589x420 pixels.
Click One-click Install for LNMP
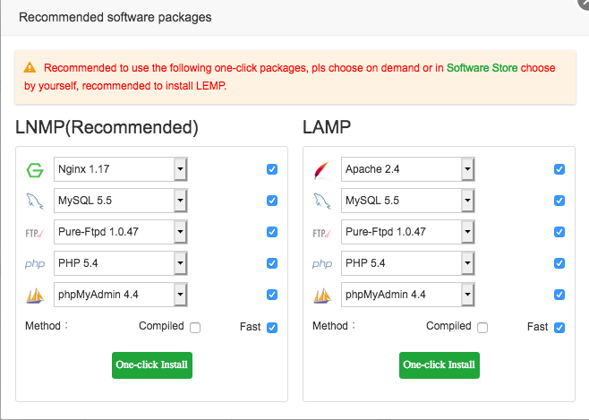coord(152,365)
